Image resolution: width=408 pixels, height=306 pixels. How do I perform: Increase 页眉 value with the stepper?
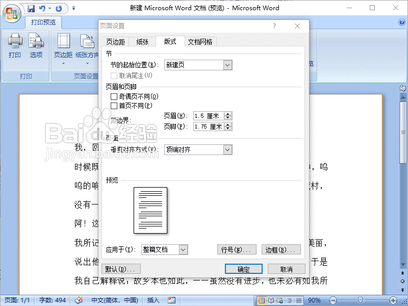click(227, 113)
